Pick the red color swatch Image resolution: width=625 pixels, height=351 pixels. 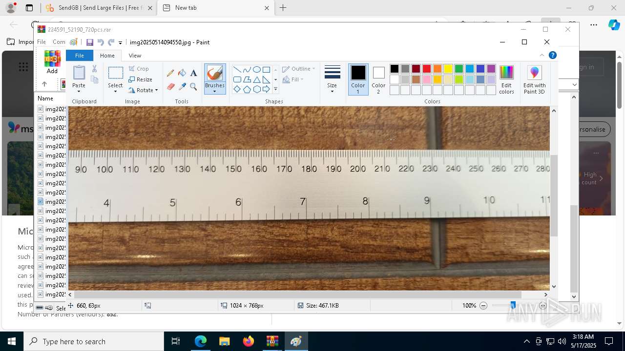pos(427,69)
